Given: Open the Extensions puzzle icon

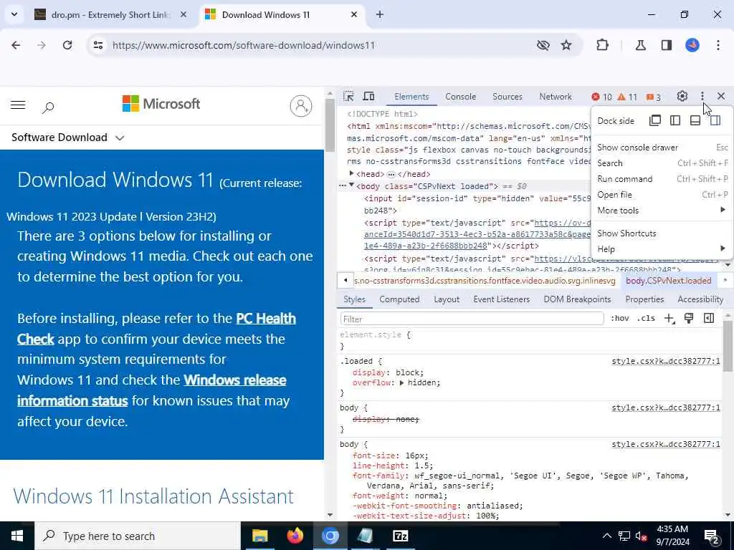Looking at the screenshot, I should [602, 45].
